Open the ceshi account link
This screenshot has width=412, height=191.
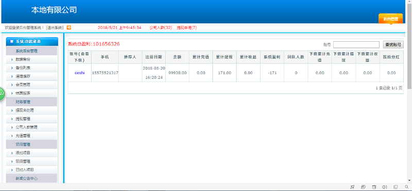coord(80,73)
